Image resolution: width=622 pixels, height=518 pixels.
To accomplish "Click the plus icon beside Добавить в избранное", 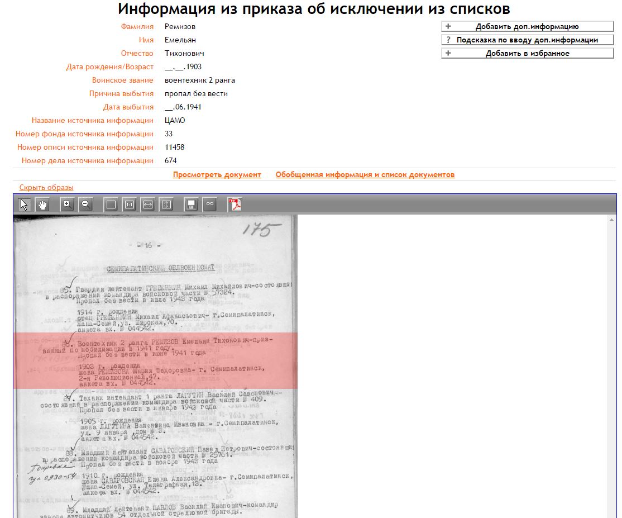I will point(448,53).
